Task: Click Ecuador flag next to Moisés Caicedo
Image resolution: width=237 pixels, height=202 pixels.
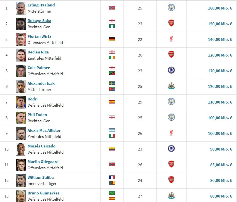Action: click(112, 149)
